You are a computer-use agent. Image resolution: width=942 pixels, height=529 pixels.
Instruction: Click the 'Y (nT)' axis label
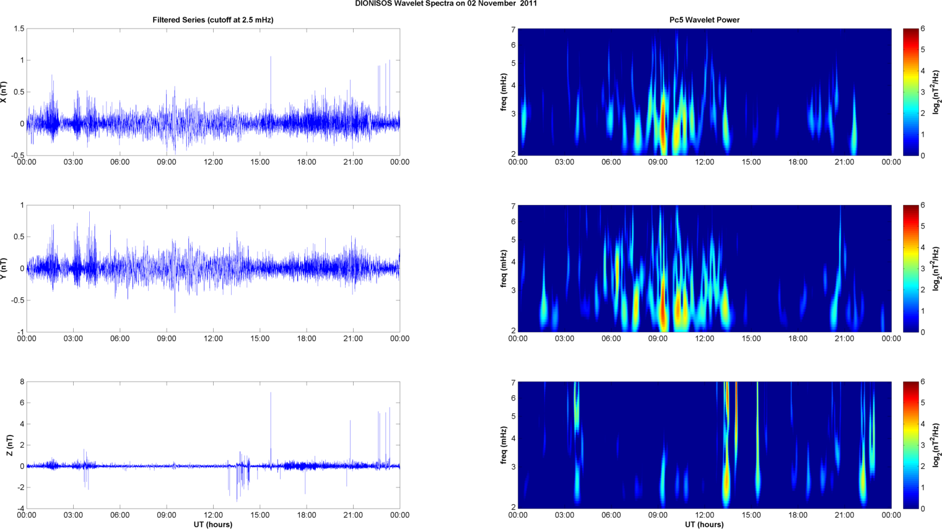pos(4,269)
